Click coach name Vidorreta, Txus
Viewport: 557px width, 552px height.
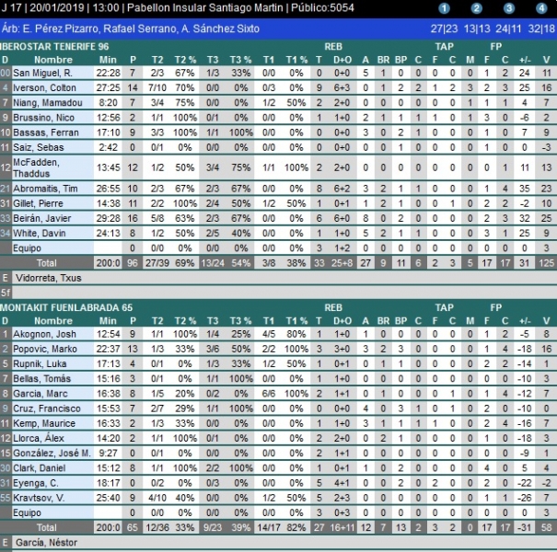(48, 279)
